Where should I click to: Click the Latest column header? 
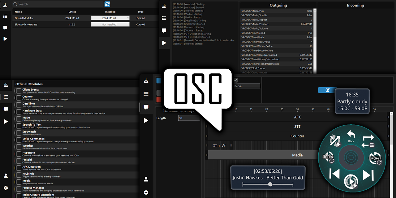tap(72, 12)
